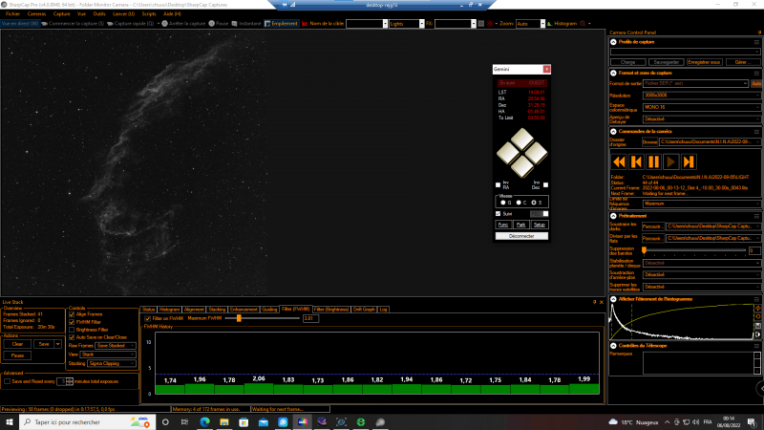
Task: Click the Park button in Gemini
Action: coord(520,225)
